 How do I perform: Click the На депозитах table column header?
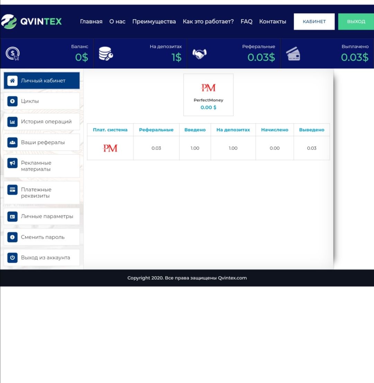click(x=233, y=130)
